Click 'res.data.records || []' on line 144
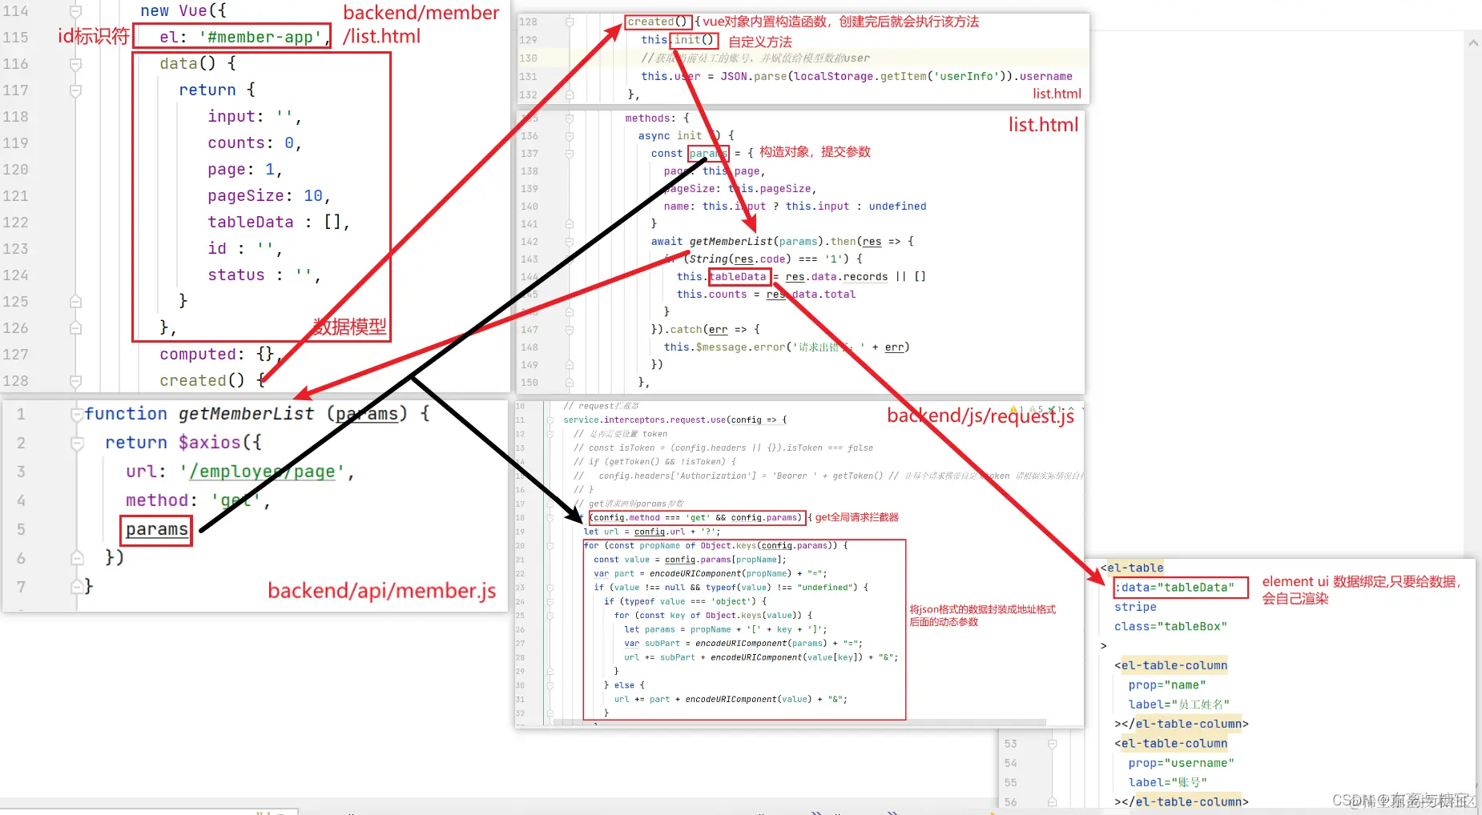 point(856,277)
